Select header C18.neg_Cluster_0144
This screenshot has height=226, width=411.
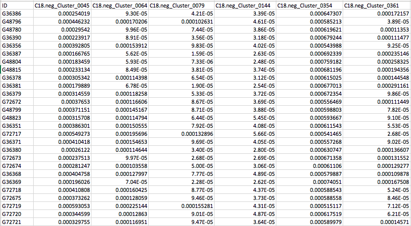coord(245,5)
